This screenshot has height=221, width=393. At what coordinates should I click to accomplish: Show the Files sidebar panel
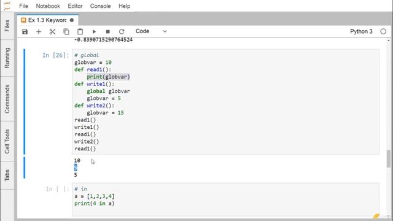point(7,26)
